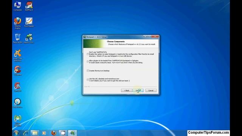
Task: Select the avast! Free Antivirus shortcut
Action: tap(18, 56)
